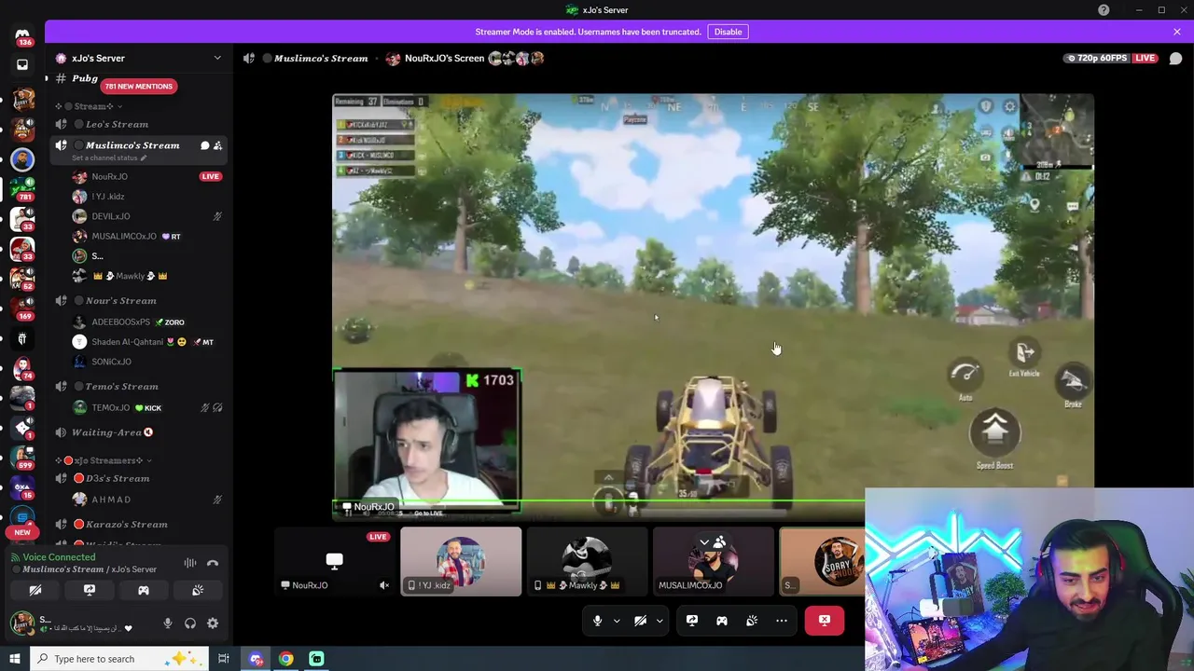The height and width of the screenshot is (671, 1194).
Task: Jump to the 781 NEW MENTIONS
Action: coord(138,86)
